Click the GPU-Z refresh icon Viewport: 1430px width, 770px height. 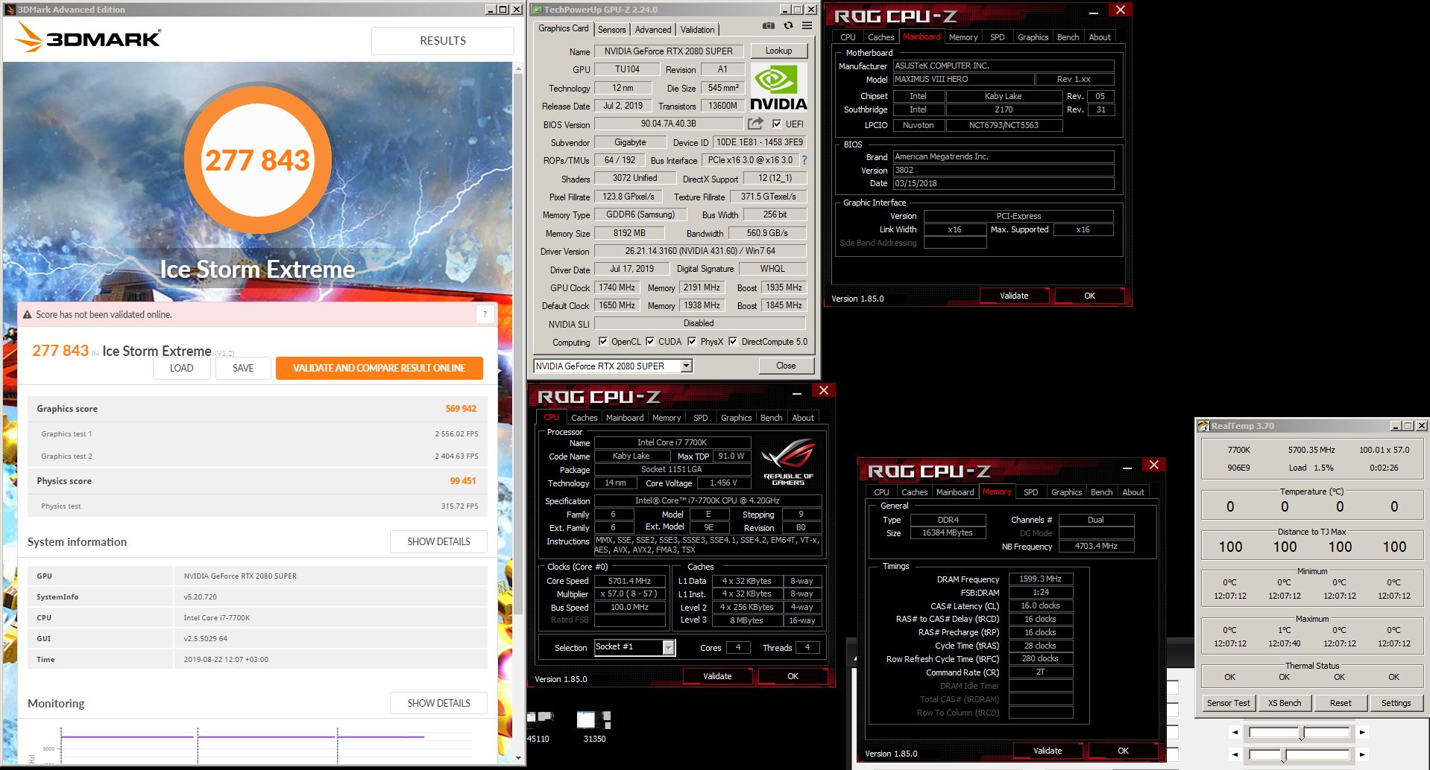point(788,25)
